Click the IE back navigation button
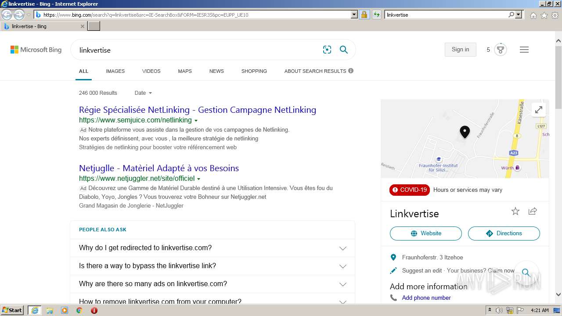The width and height of the screenshot is (562, 316). pyautogui.click(x=7, y=14)
